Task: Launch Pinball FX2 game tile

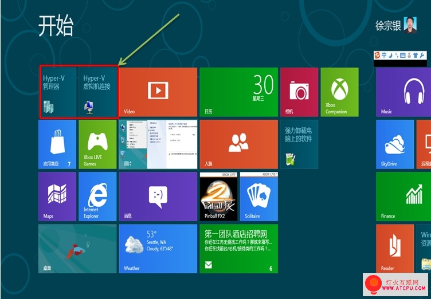Action: pyautogui.click(x=218, y=196)
